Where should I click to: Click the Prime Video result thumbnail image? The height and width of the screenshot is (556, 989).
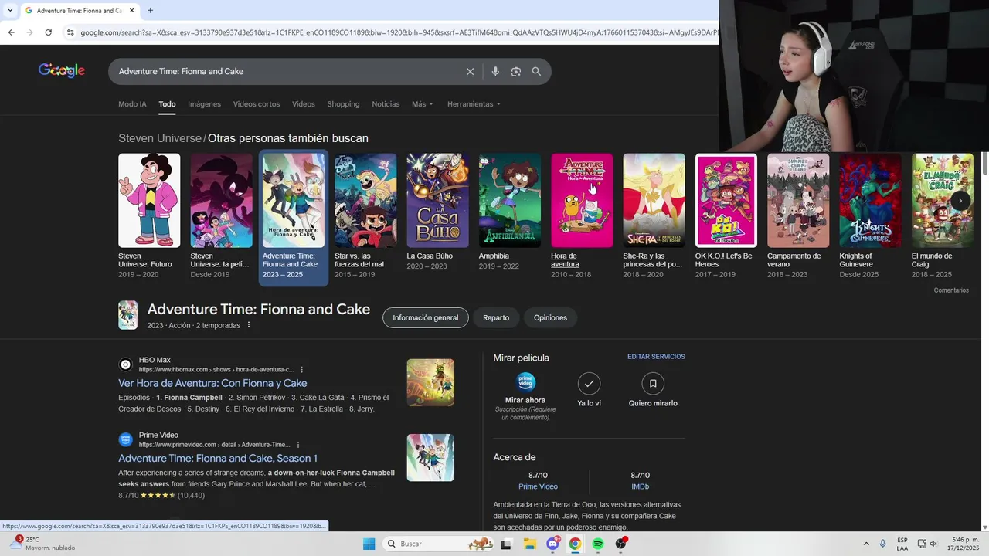click(x=430, y=457)
